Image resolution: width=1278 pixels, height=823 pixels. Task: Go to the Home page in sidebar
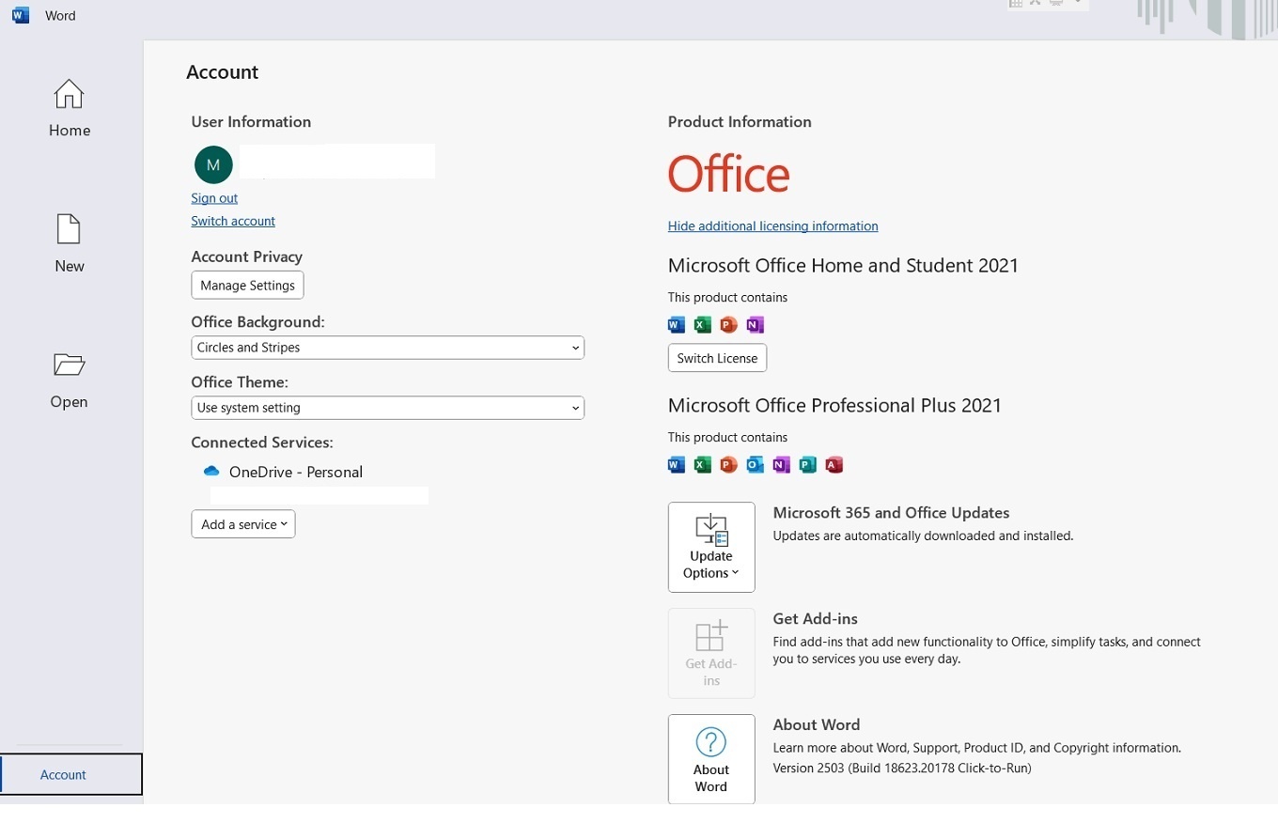pos(70,109)
